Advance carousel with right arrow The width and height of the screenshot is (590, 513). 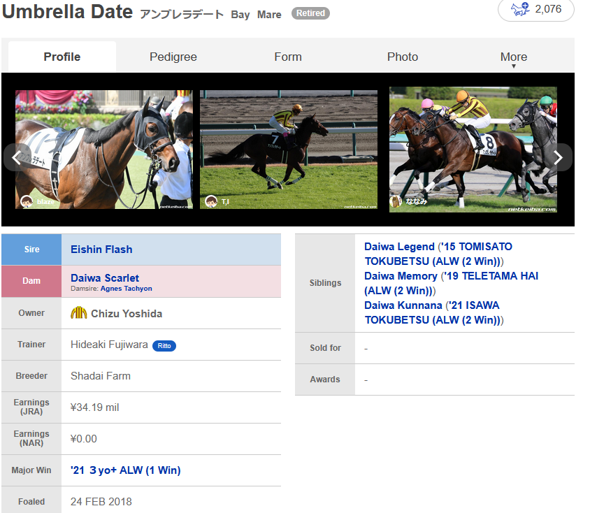[x=559, y=157]
